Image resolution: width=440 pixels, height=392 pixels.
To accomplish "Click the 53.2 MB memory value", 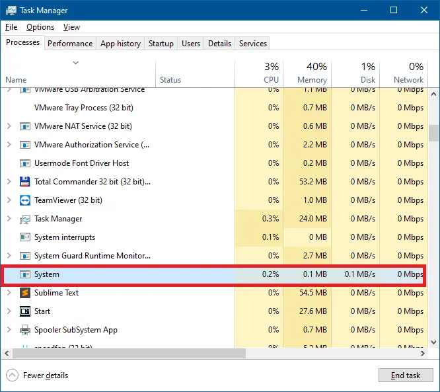I will click(313, 182).
